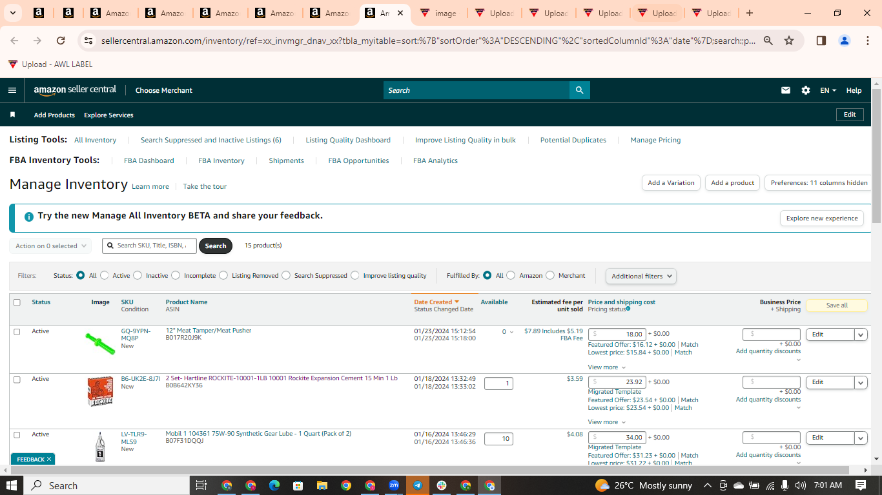This screenshot has width=882, height=495.
Task: Open File Explorer from the taskbar
Action: pos(322,485)
